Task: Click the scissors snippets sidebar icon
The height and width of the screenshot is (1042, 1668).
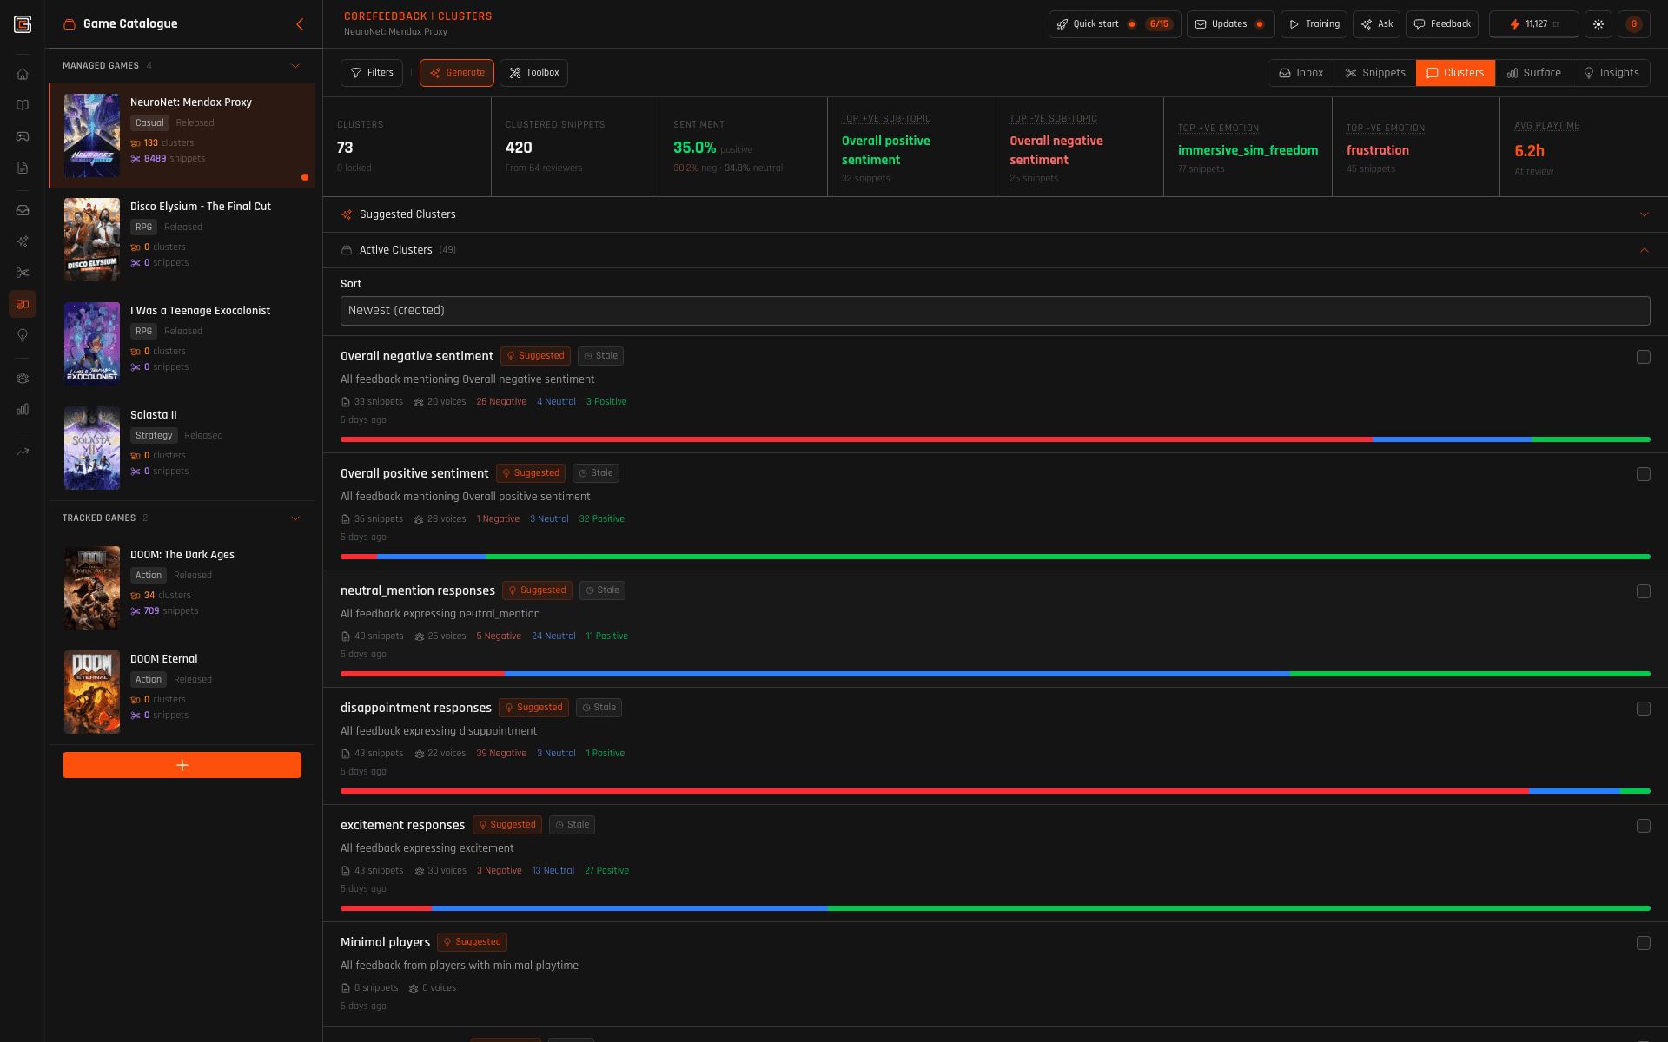Action: pyautogui.click(x=23, y=273)
